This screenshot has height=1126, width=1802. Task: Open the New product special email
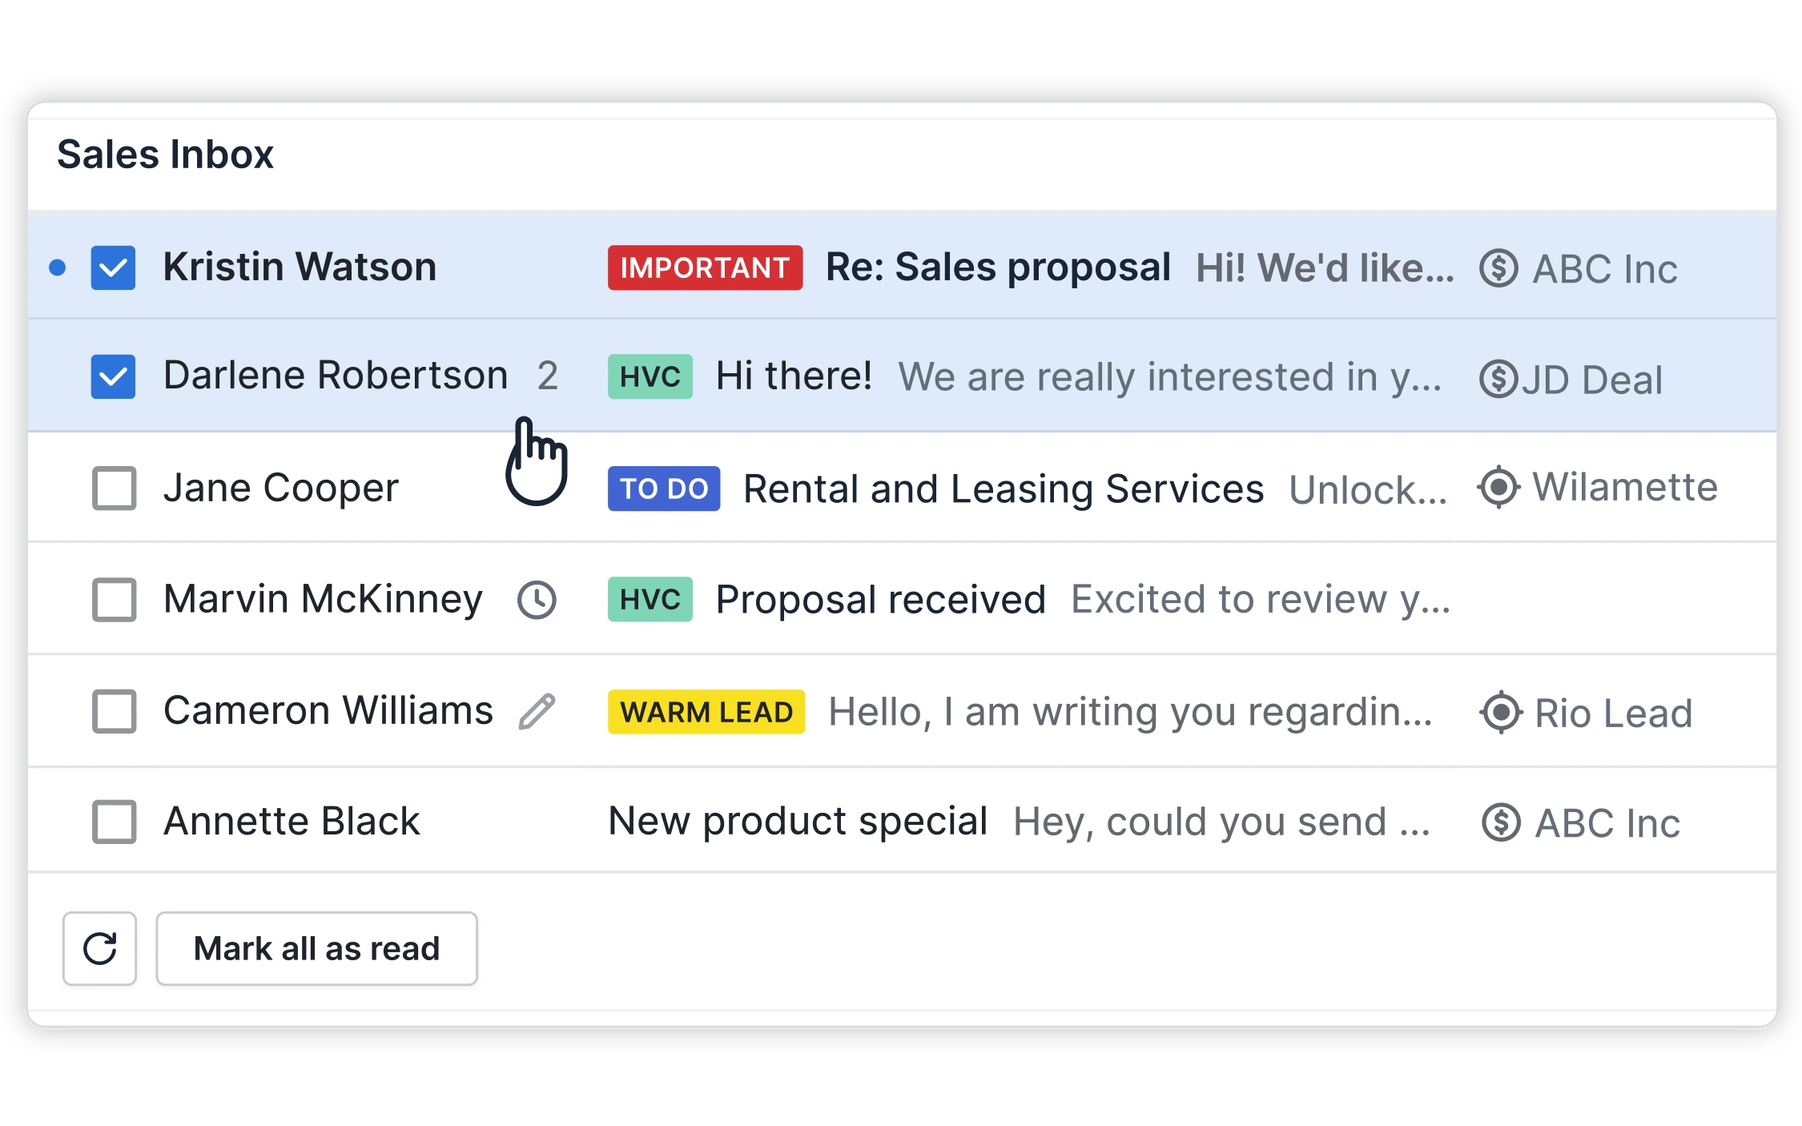(x=797, y=822)
